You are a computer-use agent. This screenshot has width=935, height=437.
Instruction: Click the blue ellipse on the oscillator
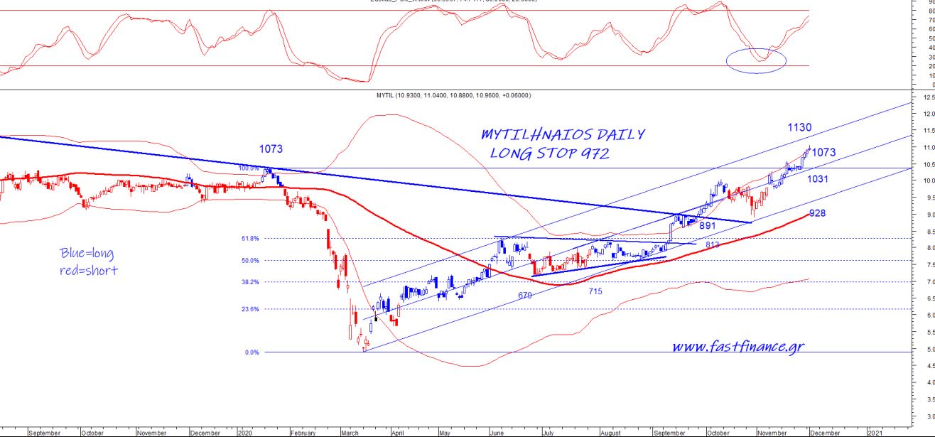(756, 60)
